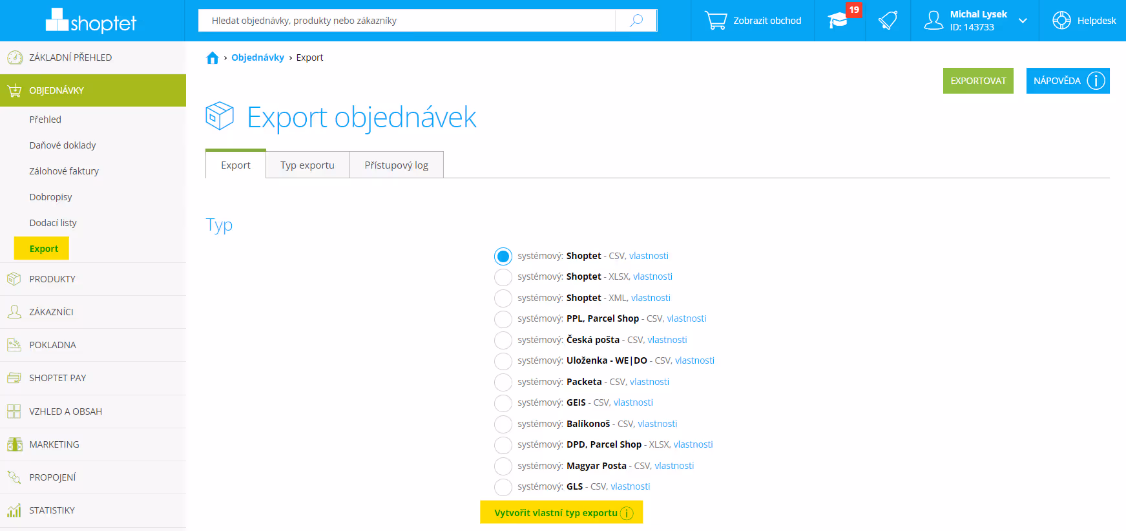Click Objednávky breadcrumb link
Viewport: 1126px width, 531px height.
(x=258, y=57)
